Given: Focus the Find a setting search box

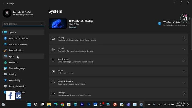Looking at the screenshot, I should coord(23,24).
